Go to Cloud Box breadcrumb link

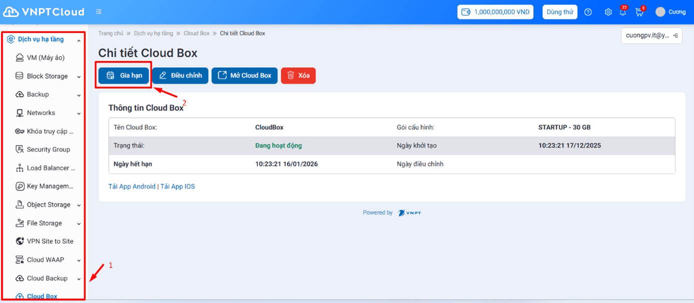tap(196, 33)
